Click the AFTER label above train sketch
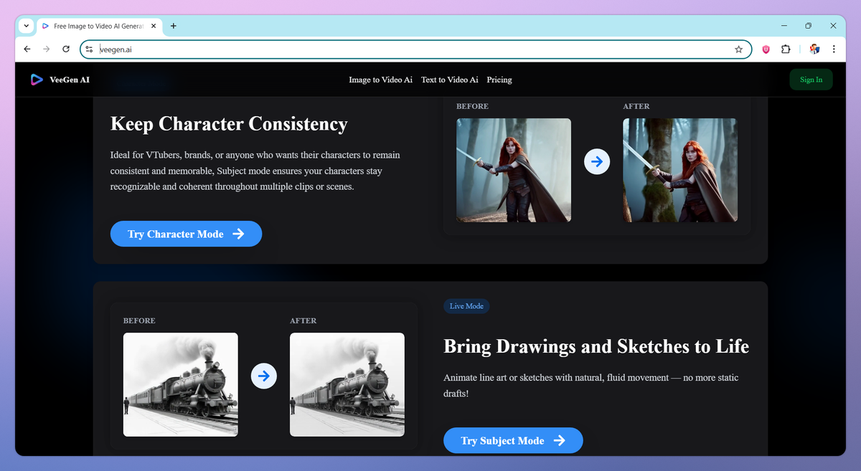Viewport: 861px width, 471px height. 303,320
